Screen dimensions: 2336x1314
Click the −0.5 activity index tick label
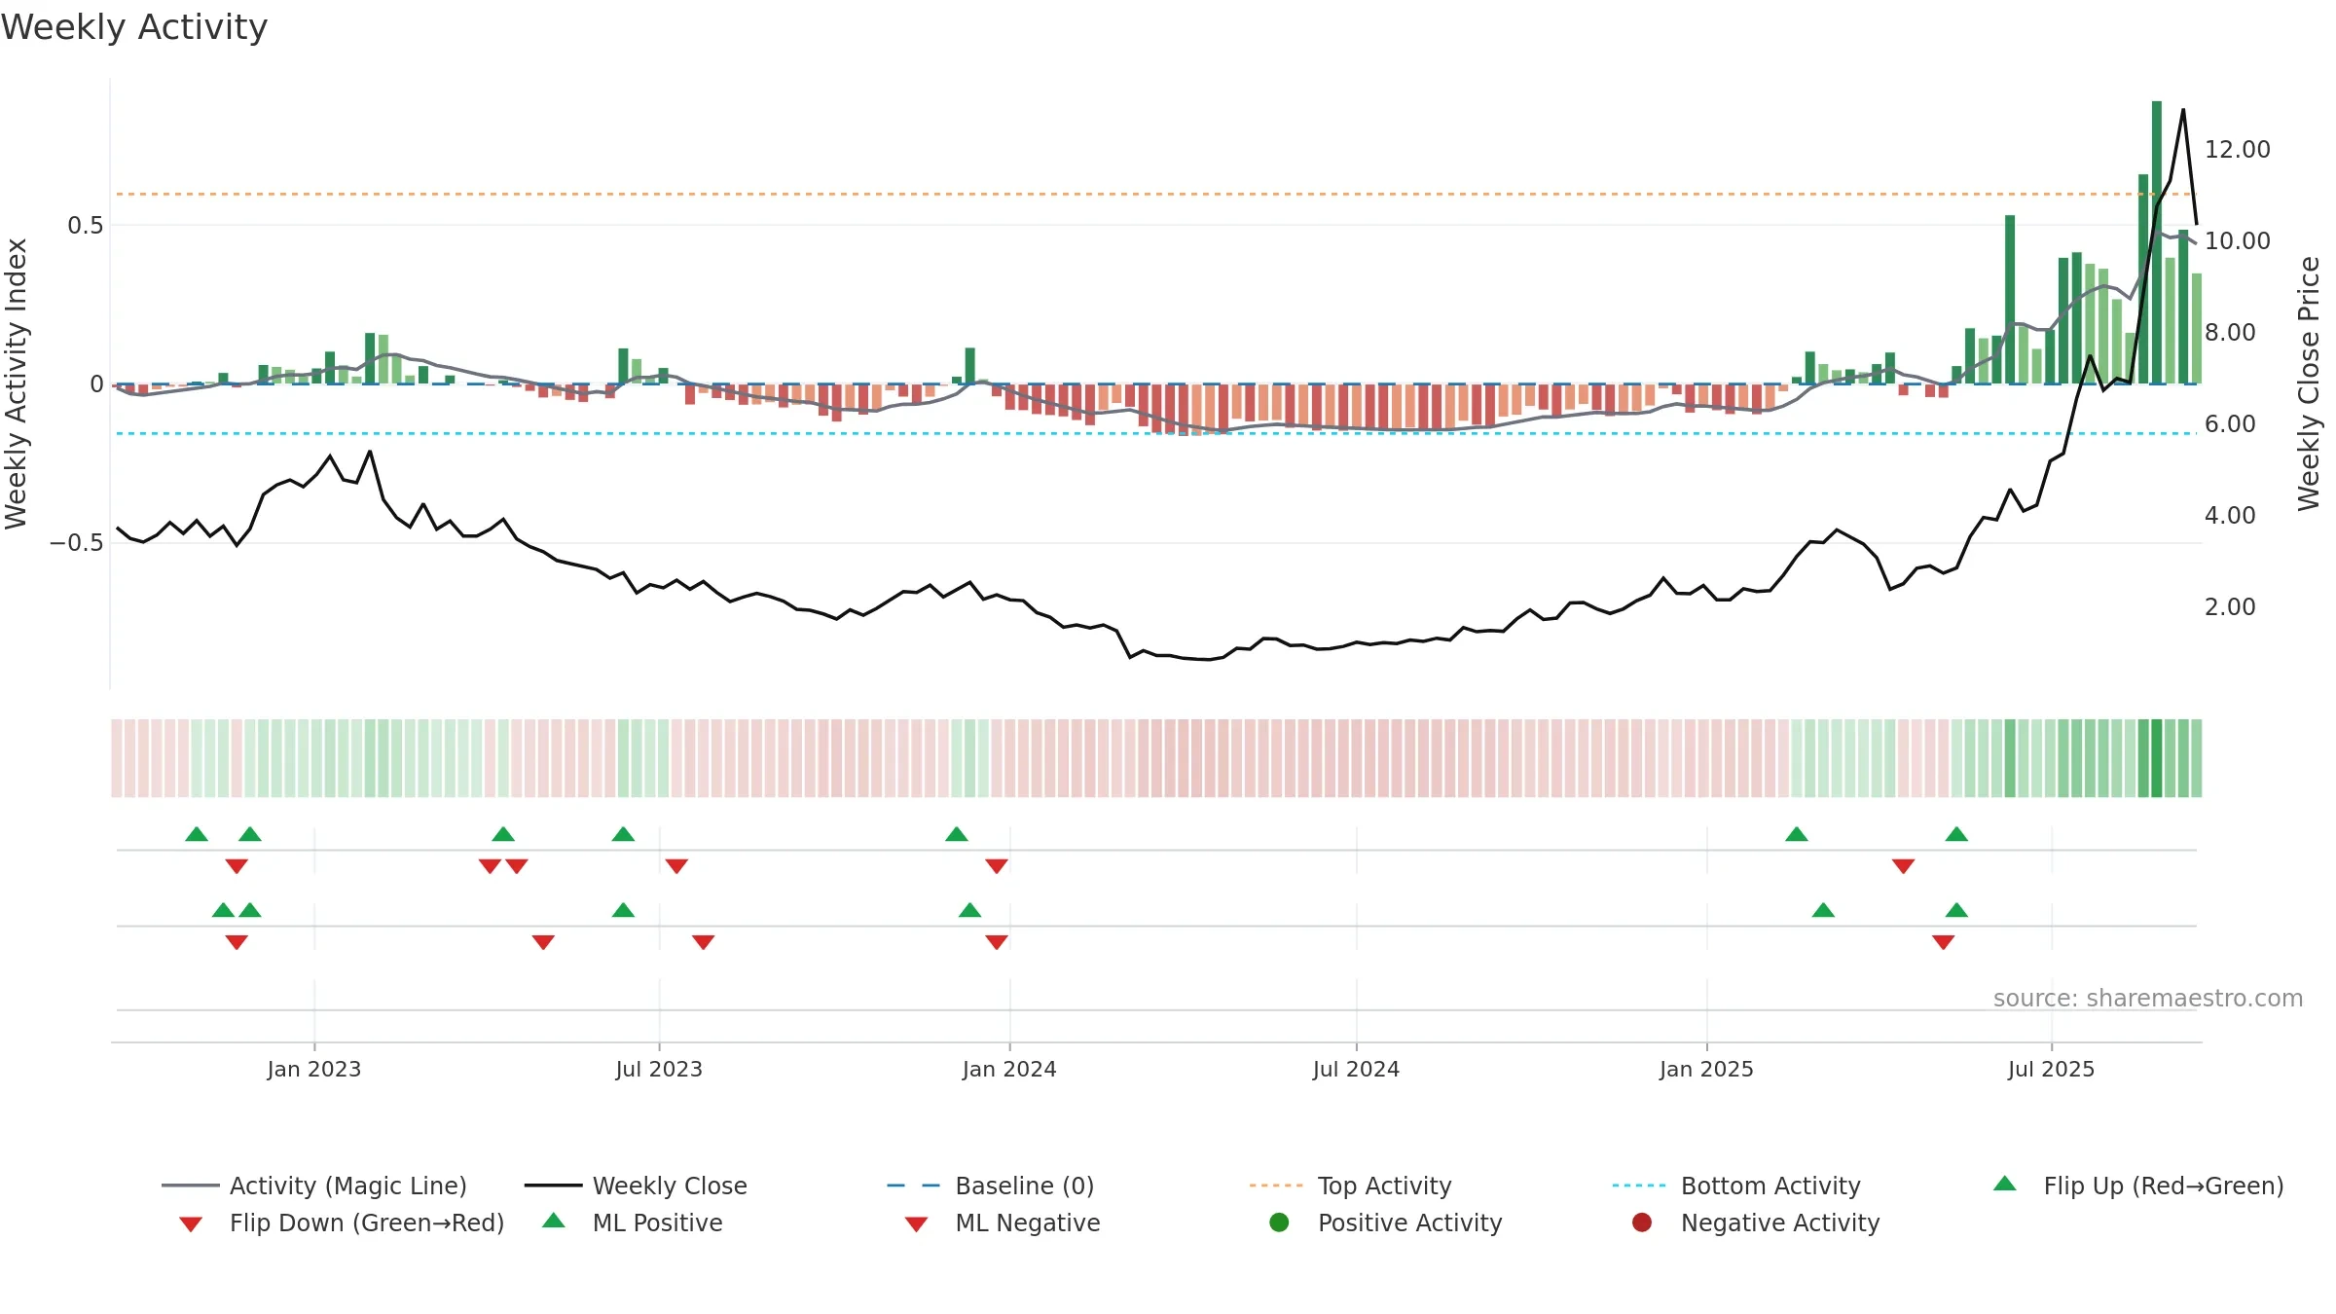click(76, 543)
